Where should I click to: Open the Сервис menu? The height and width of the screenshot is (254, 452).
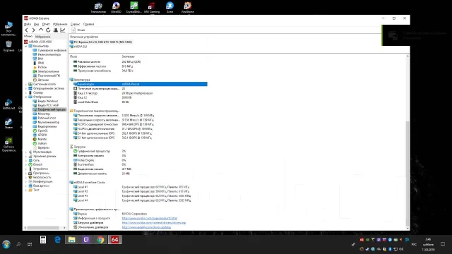point(76,24)
